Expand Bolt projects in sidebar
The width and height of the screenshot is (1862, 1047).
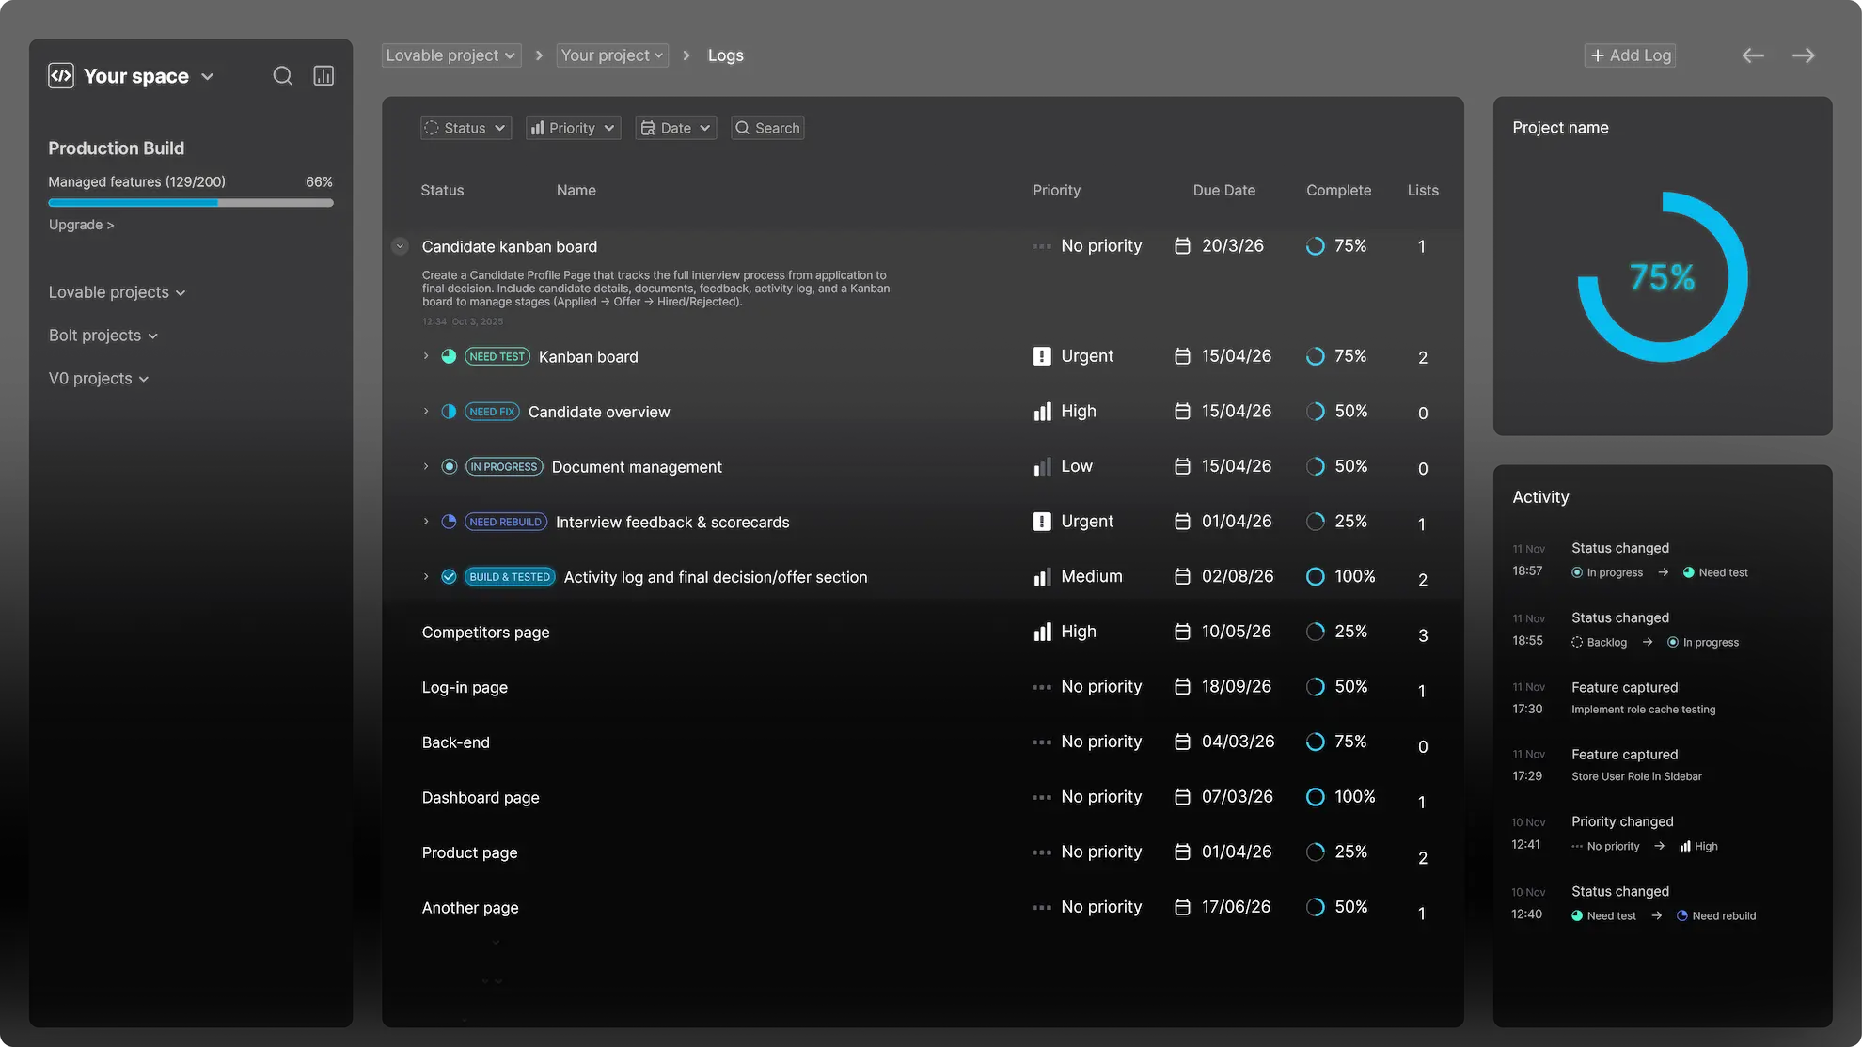[x=103, y=336]
